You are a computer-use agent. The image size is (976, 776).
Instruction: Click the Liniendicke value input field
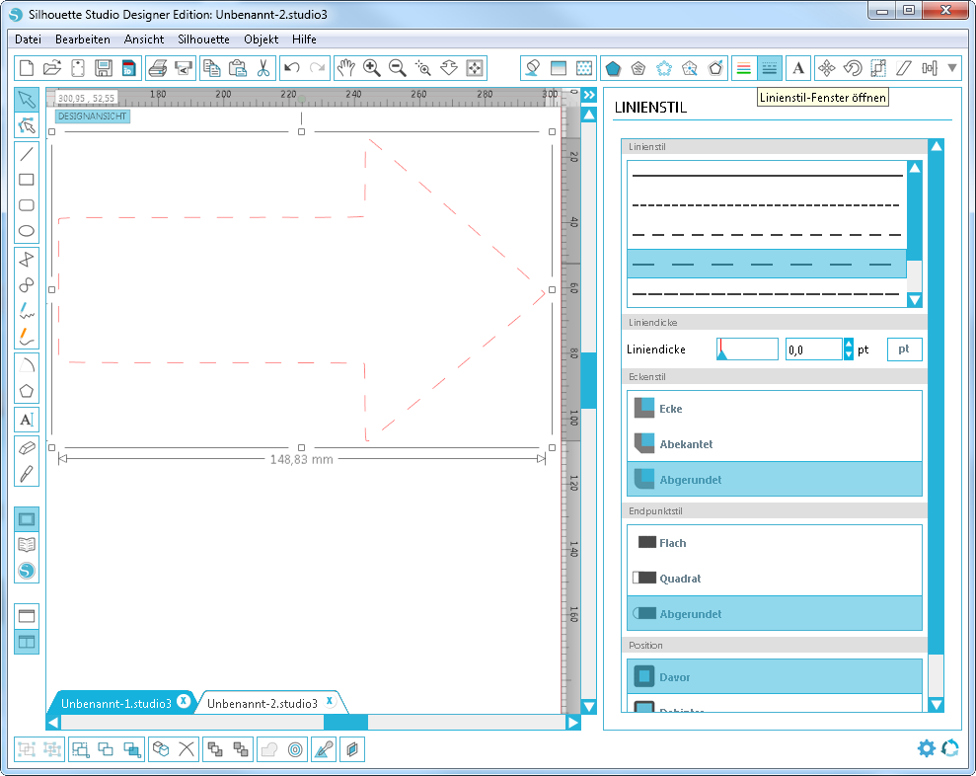point(813,349)
